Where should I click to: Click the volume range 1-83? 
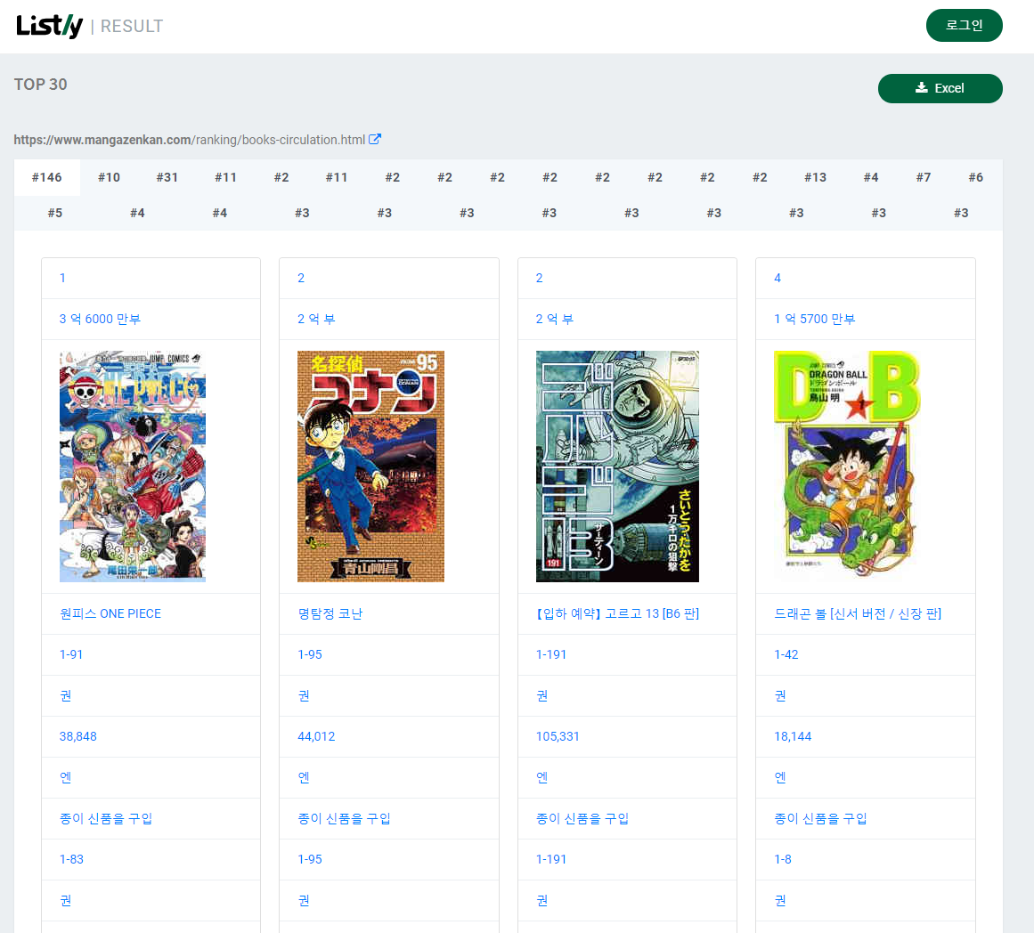(71, 859)
